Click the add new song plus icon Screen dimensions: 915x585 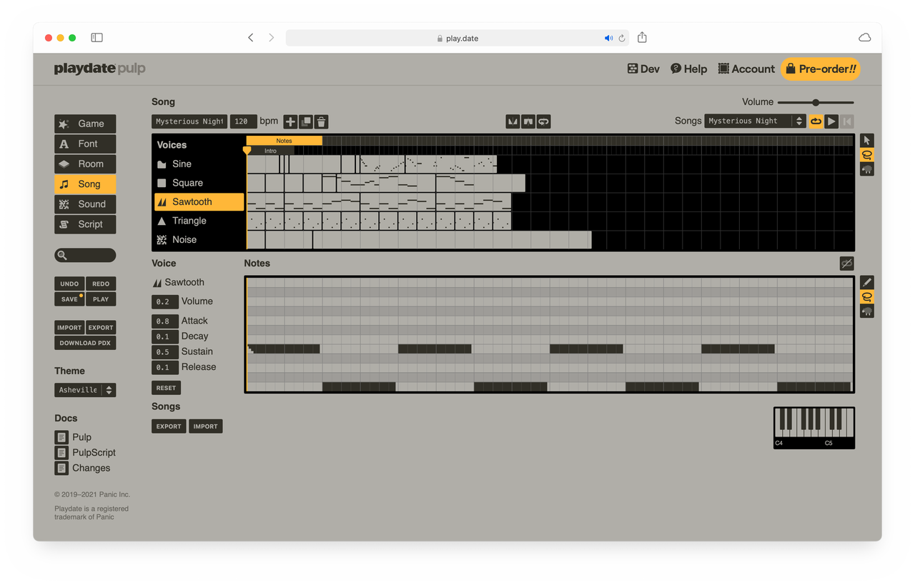pos(290,122)
